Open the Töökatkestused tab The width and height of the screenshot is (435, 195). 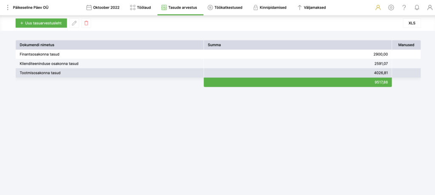[225, 8]
